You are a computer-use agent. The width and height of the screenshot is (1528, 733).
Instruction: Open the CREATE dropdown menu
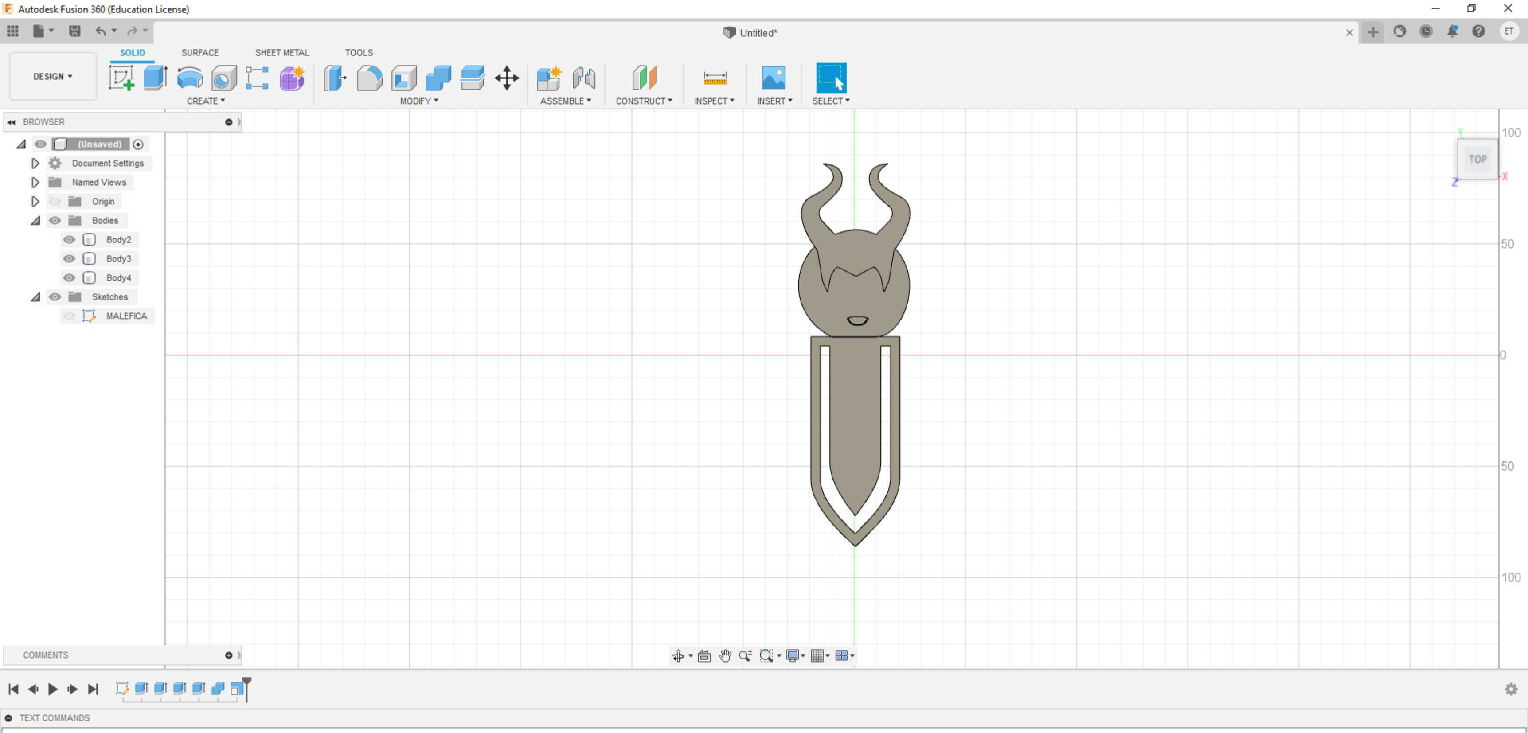pos(206,101)
